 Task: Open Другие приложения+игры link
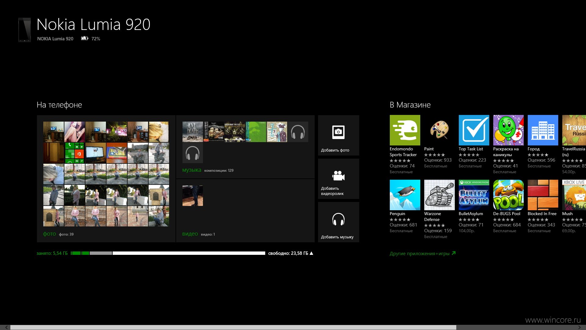[x=422, y=253]
